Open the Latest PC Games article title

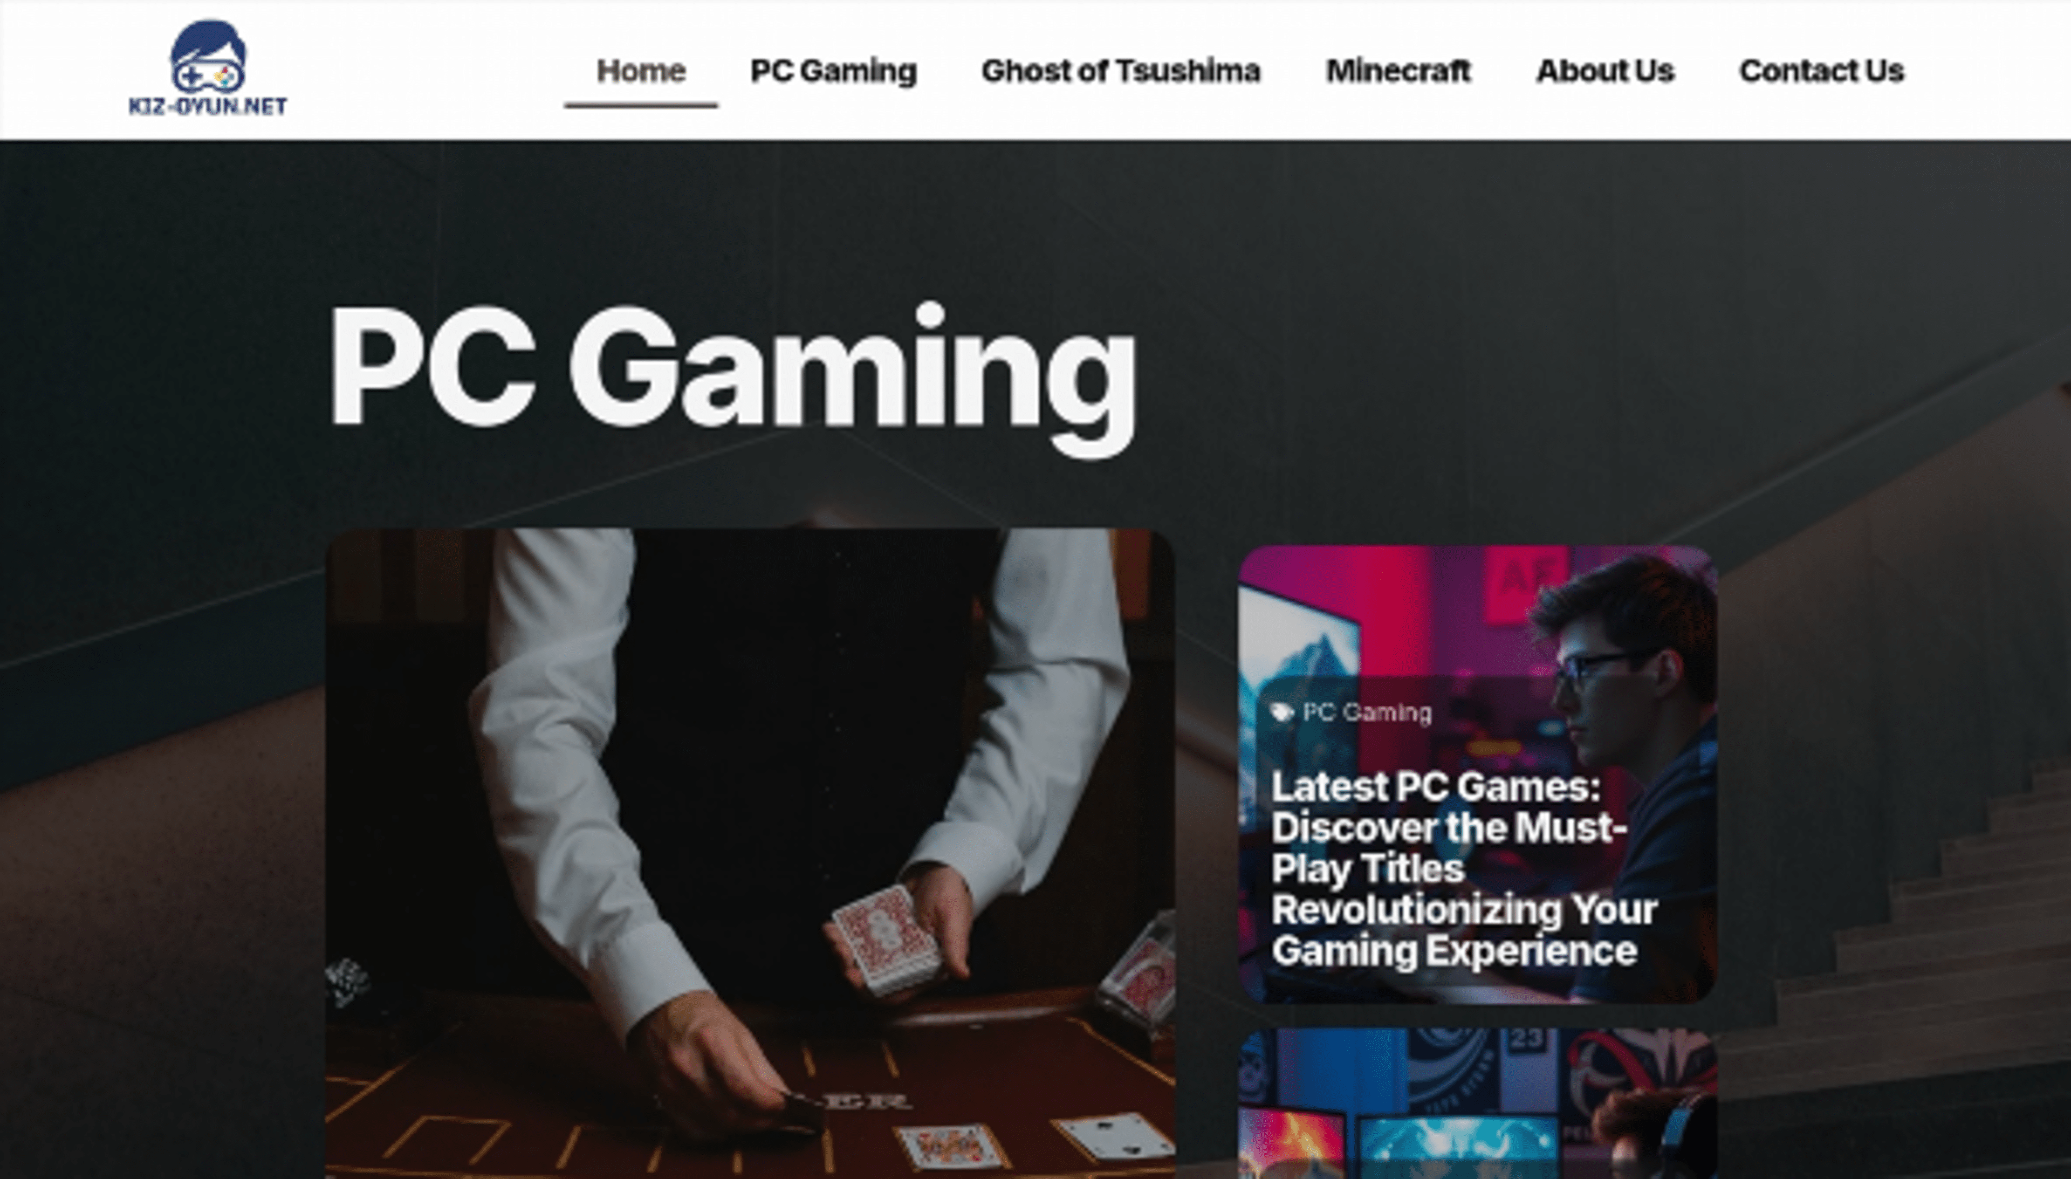1464,868
